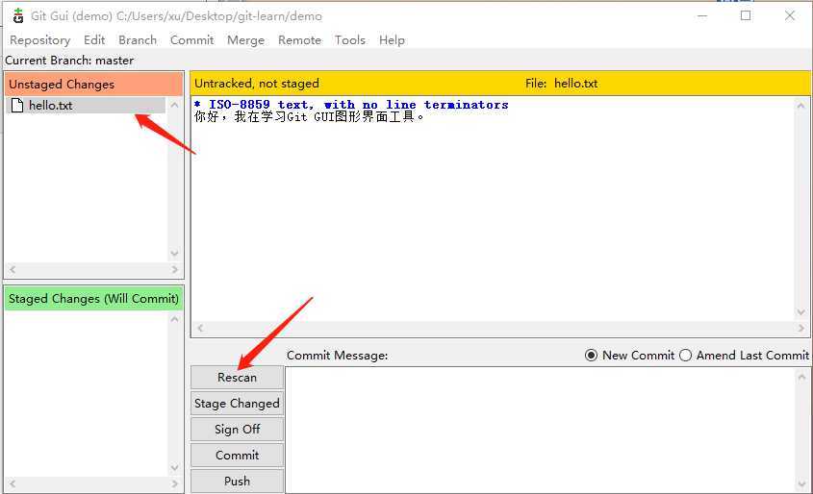Viewport: 813px width, 494px height.
Task: Click the Commit button
Action: coord(237,456)
